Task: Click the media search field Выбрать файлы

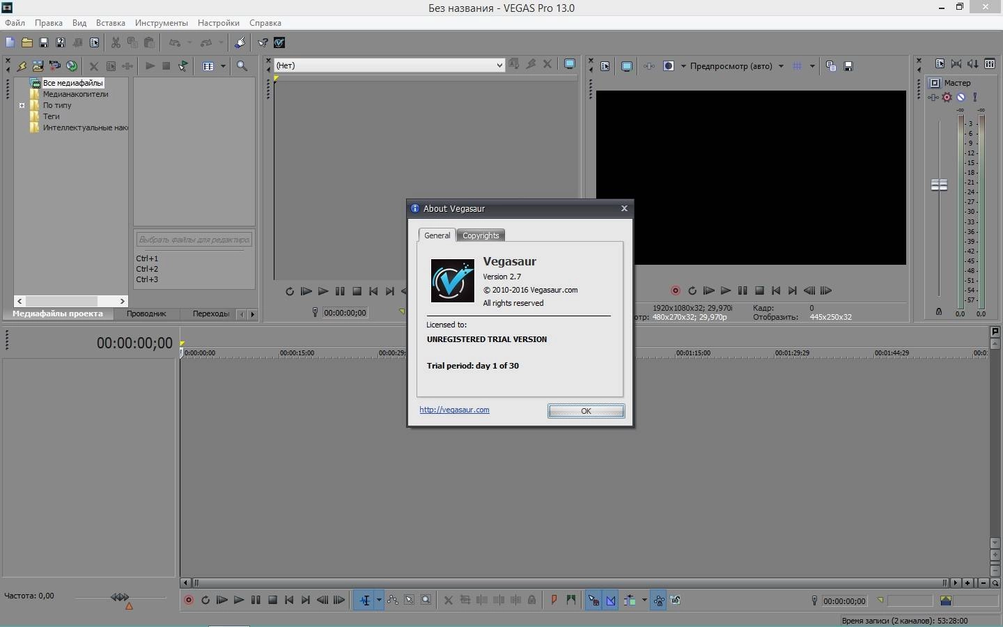Action: [194, 240]
